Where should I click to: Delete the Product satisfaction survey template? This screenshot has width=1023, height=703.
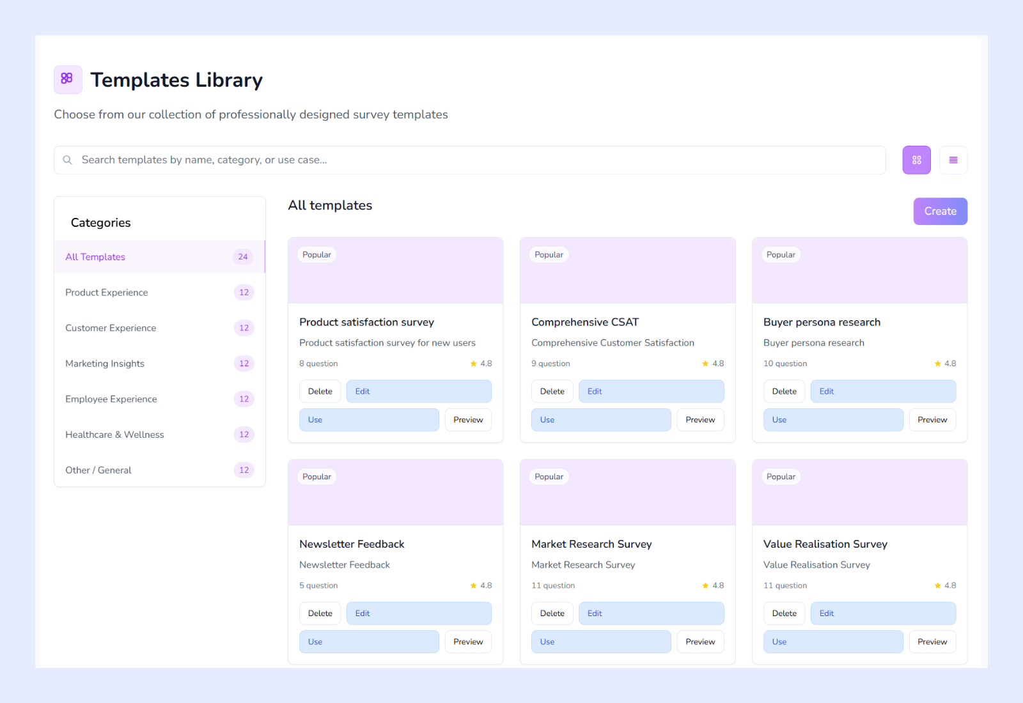pyautogui.click(x=320, y=391)
